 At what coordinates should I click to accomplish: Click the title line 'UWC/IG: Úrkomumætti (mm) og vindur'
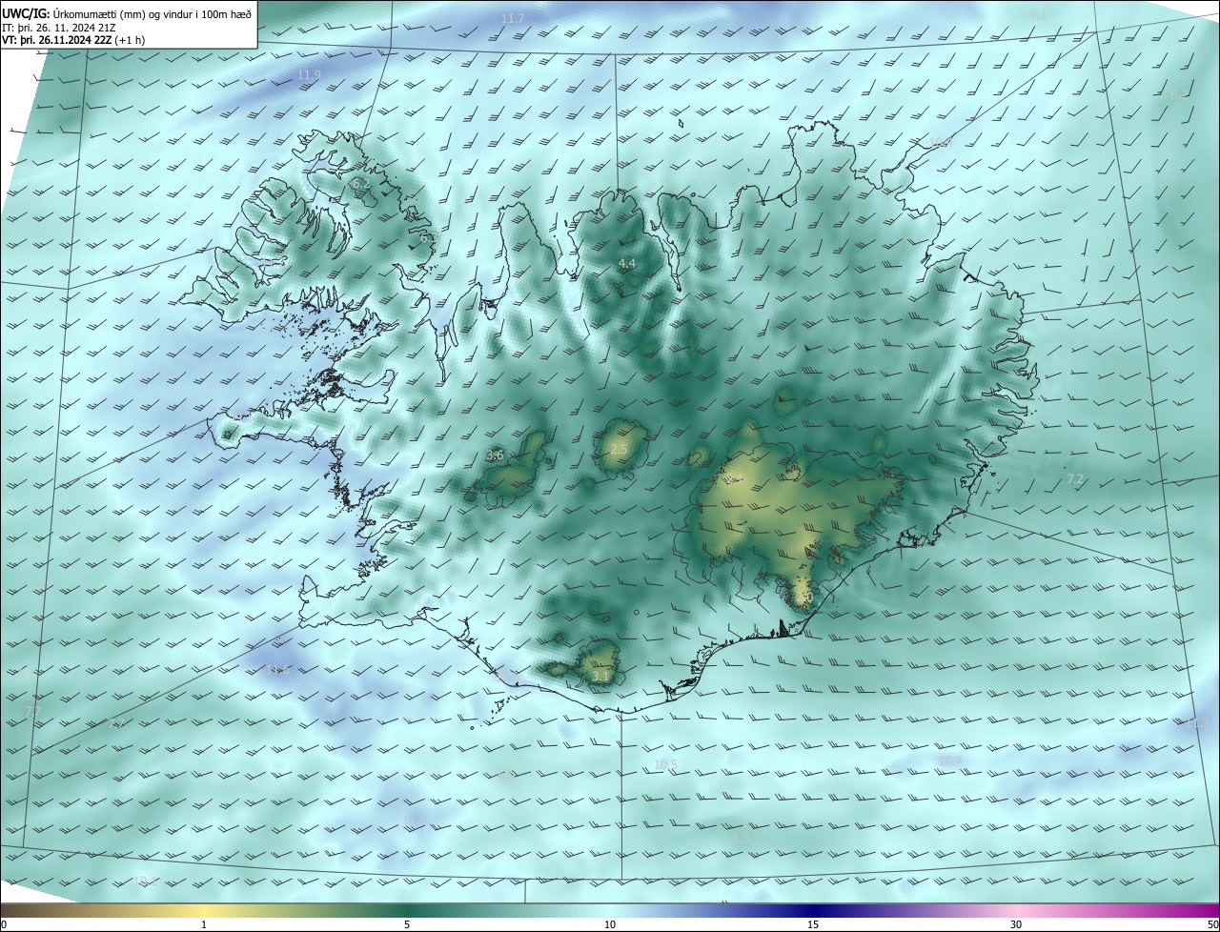pos(127,13)
